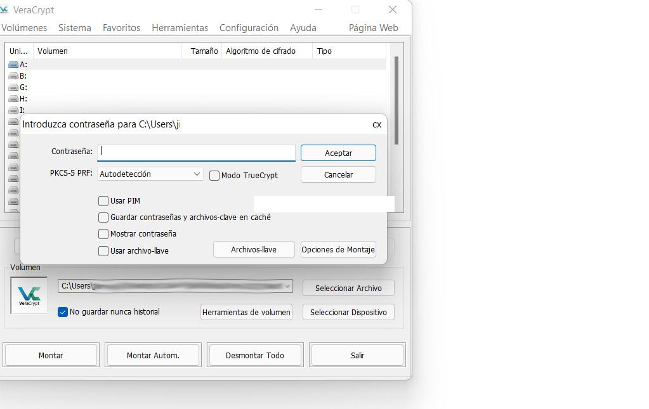Open the Favoritos menu
Screen dimensions: 649x409
coord(121,28)
